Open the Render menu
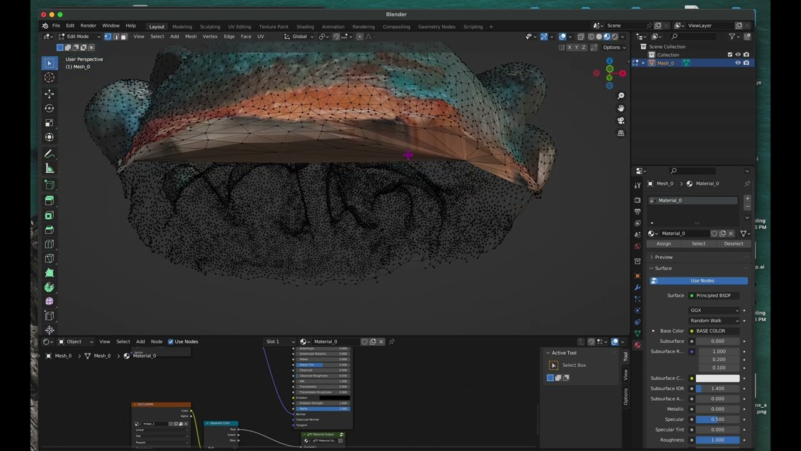801x451 pixels. (88, 26)
